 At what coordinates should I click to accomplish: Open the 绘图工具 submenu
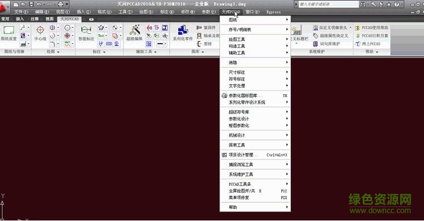[255, 39]
